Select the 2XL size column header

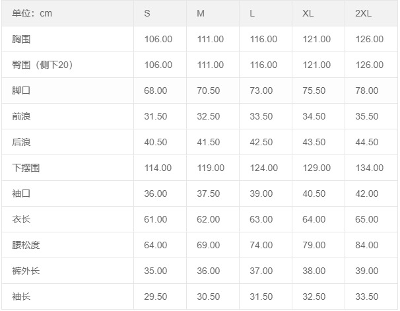pyautogui.click(x=364, y=13)
